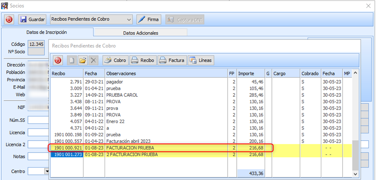
Task: Click into the Núm.SS input field
Action: 38,120
